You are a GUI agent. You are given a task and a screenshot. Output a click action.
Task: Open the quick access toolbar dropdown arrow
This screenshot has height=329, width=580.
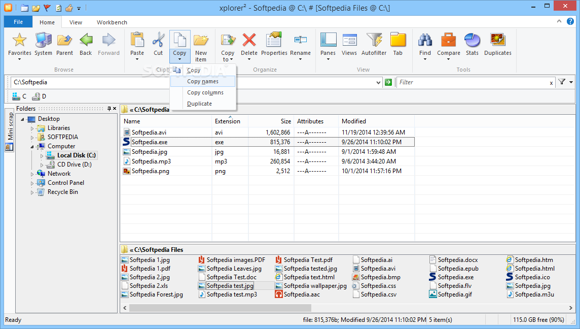(x=79, y=8)
